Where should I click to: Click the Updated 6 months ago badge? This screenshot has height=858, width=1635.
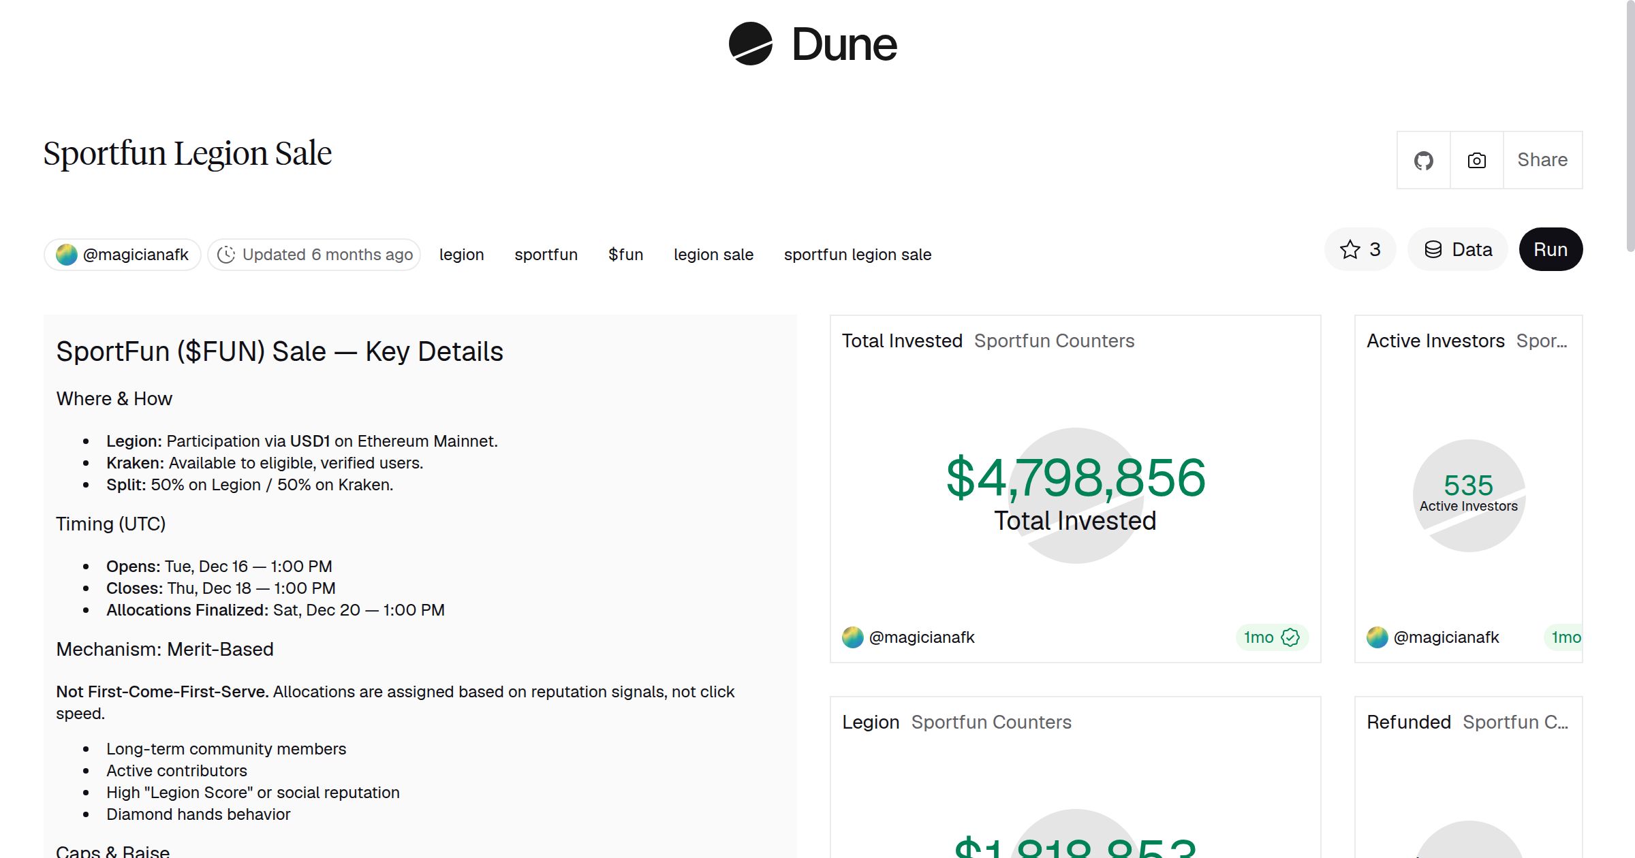314,255
